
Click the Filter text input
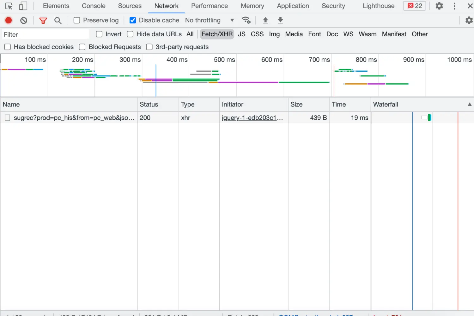click(x=45, y=34)
